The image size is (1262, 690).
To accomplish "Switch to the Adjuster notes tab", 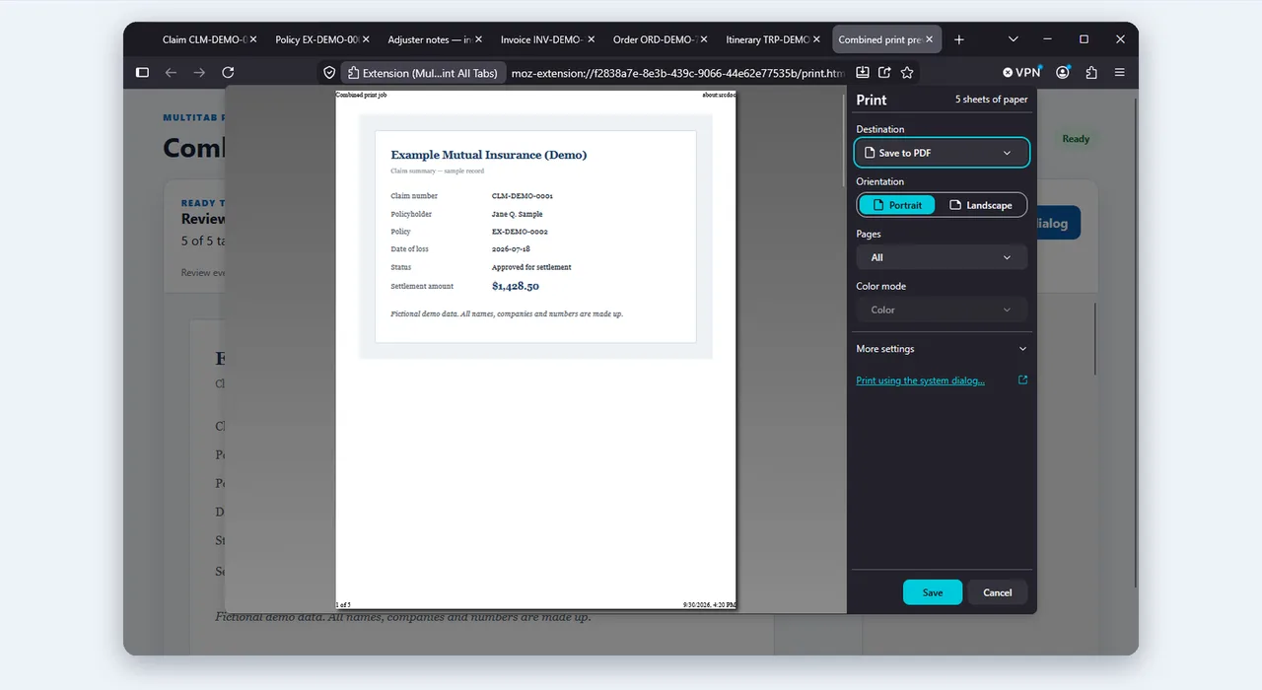I will pos(428,39).
